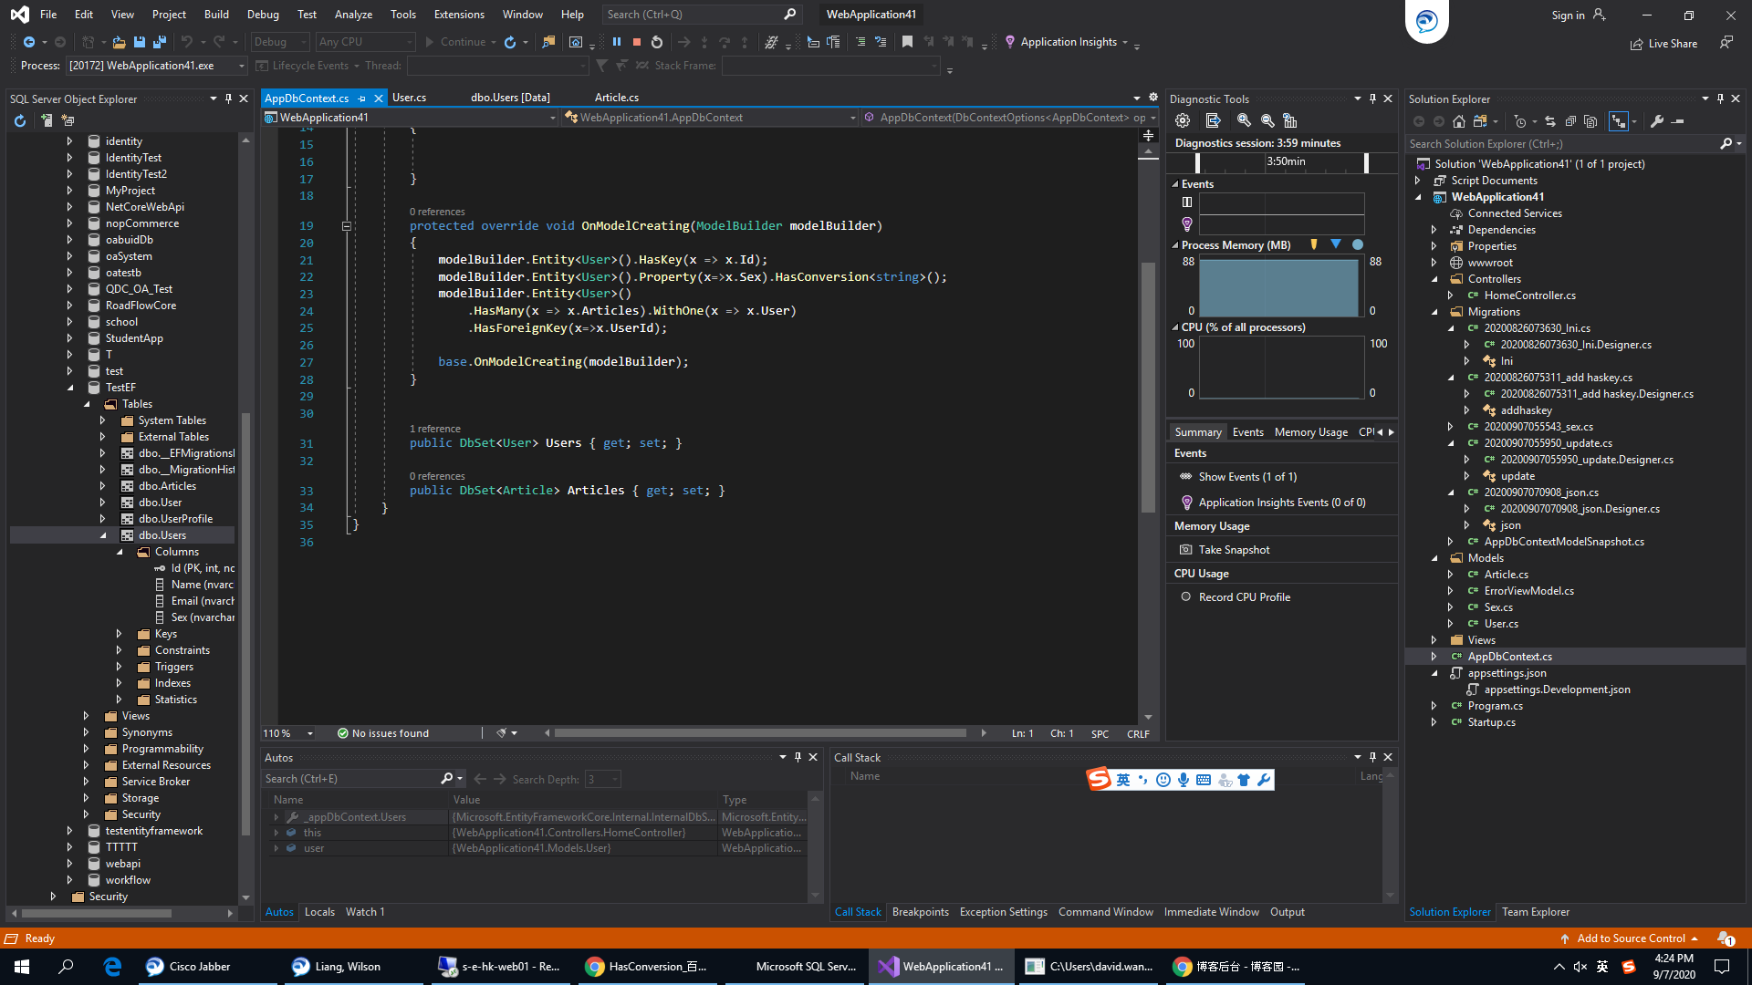Click Collapse All in Solution Explorer
Screen dimensions: 1752x985
coord(1570,121)
